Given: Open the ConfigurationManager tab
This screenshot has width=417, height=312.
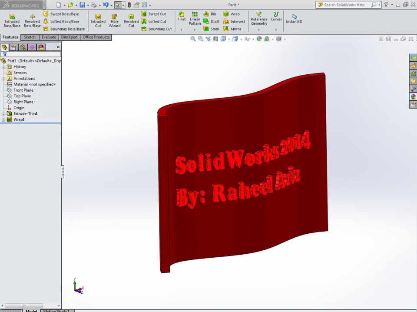Looking at the screenshot, I should (x=23, y=47).
